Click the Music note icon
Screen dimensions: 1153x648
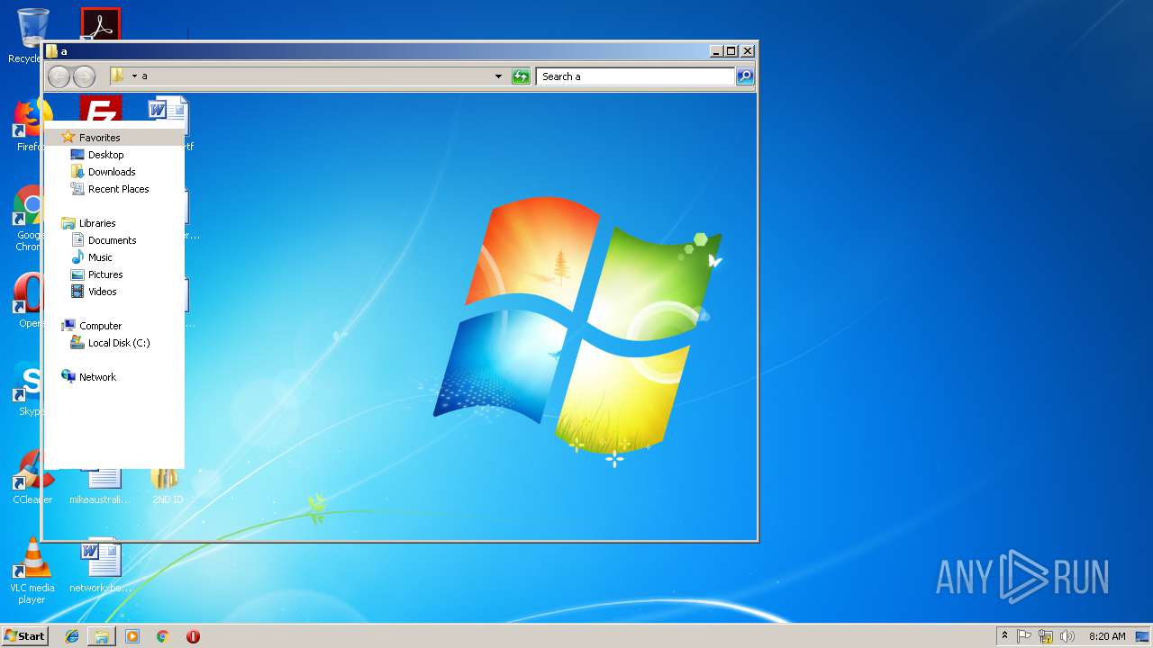point(77,257)
